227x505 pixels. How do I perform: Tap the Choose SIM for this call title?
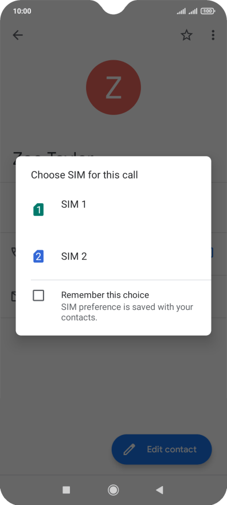pyautogui.click(x=84, y=175)
